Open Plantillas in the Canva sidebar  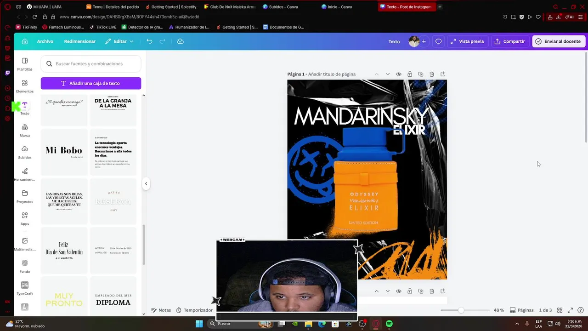click(x=25, y=64)
